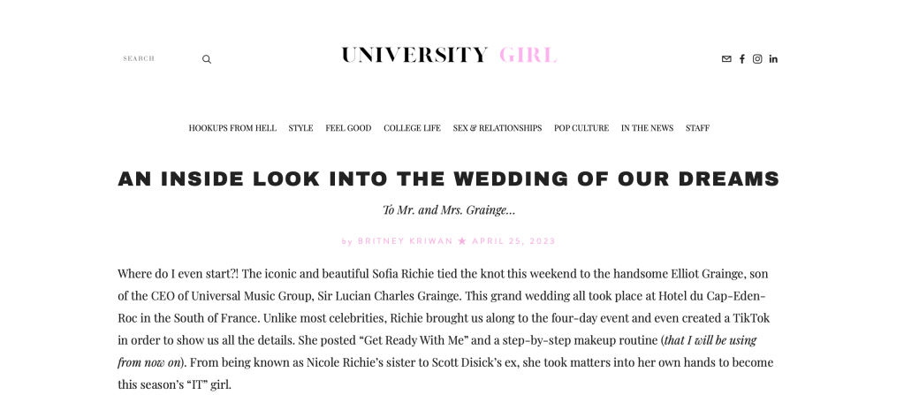Select the Style menu item
This screenshot has width=904, height=395.
pyautogui.click(x=300, y=128)
